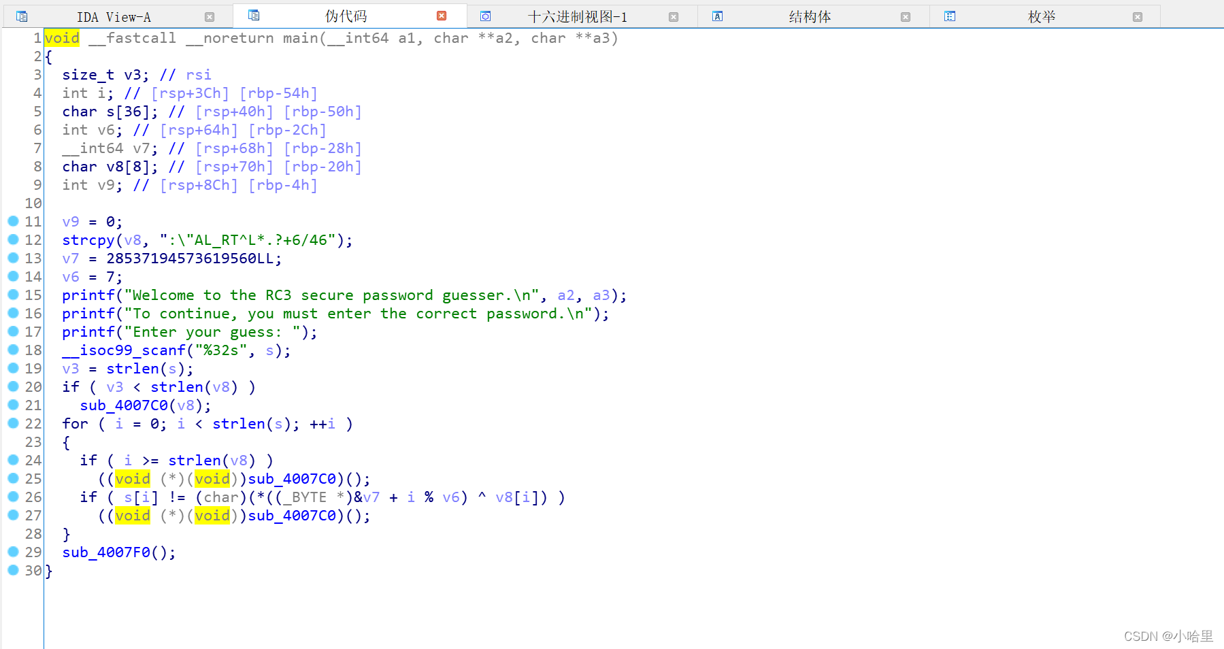Click variable s[36] declaration on line 5

click(x=110, y=112)
